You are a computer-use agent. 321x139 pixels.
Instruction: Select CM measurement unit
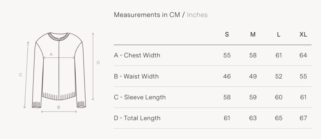[x=175, y=15]
